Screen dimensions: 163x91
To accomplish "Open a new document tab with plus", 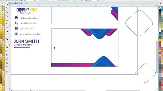I will click(26, 3).
